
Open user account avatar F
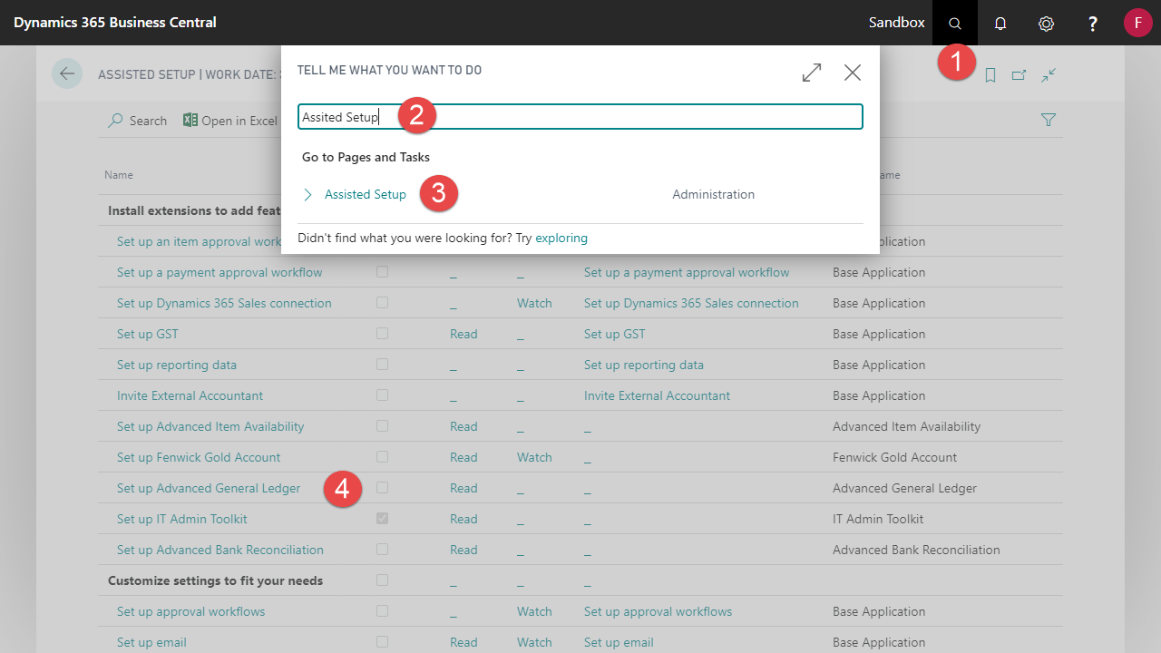[1137, 23]
